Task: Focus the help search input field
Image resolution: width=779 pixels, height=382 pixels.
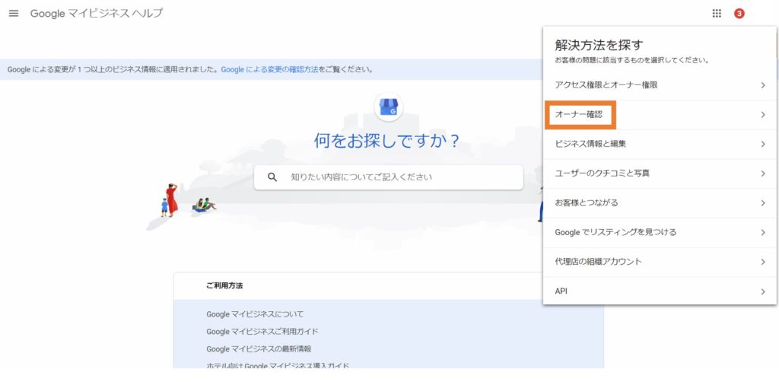Action: pyautogui.click(x=389, y=177)
